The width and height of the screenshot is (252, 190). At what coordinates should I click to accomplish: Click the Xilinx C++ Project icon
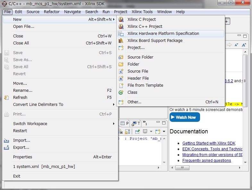[x=121, y=27]
